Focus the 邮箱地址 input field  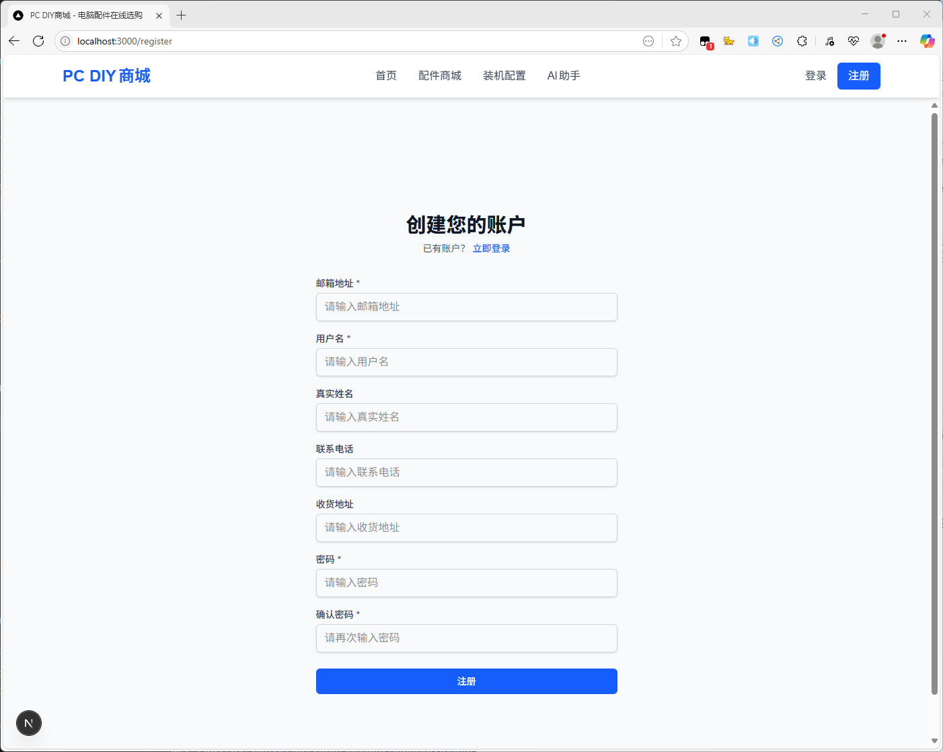(466, 307)
